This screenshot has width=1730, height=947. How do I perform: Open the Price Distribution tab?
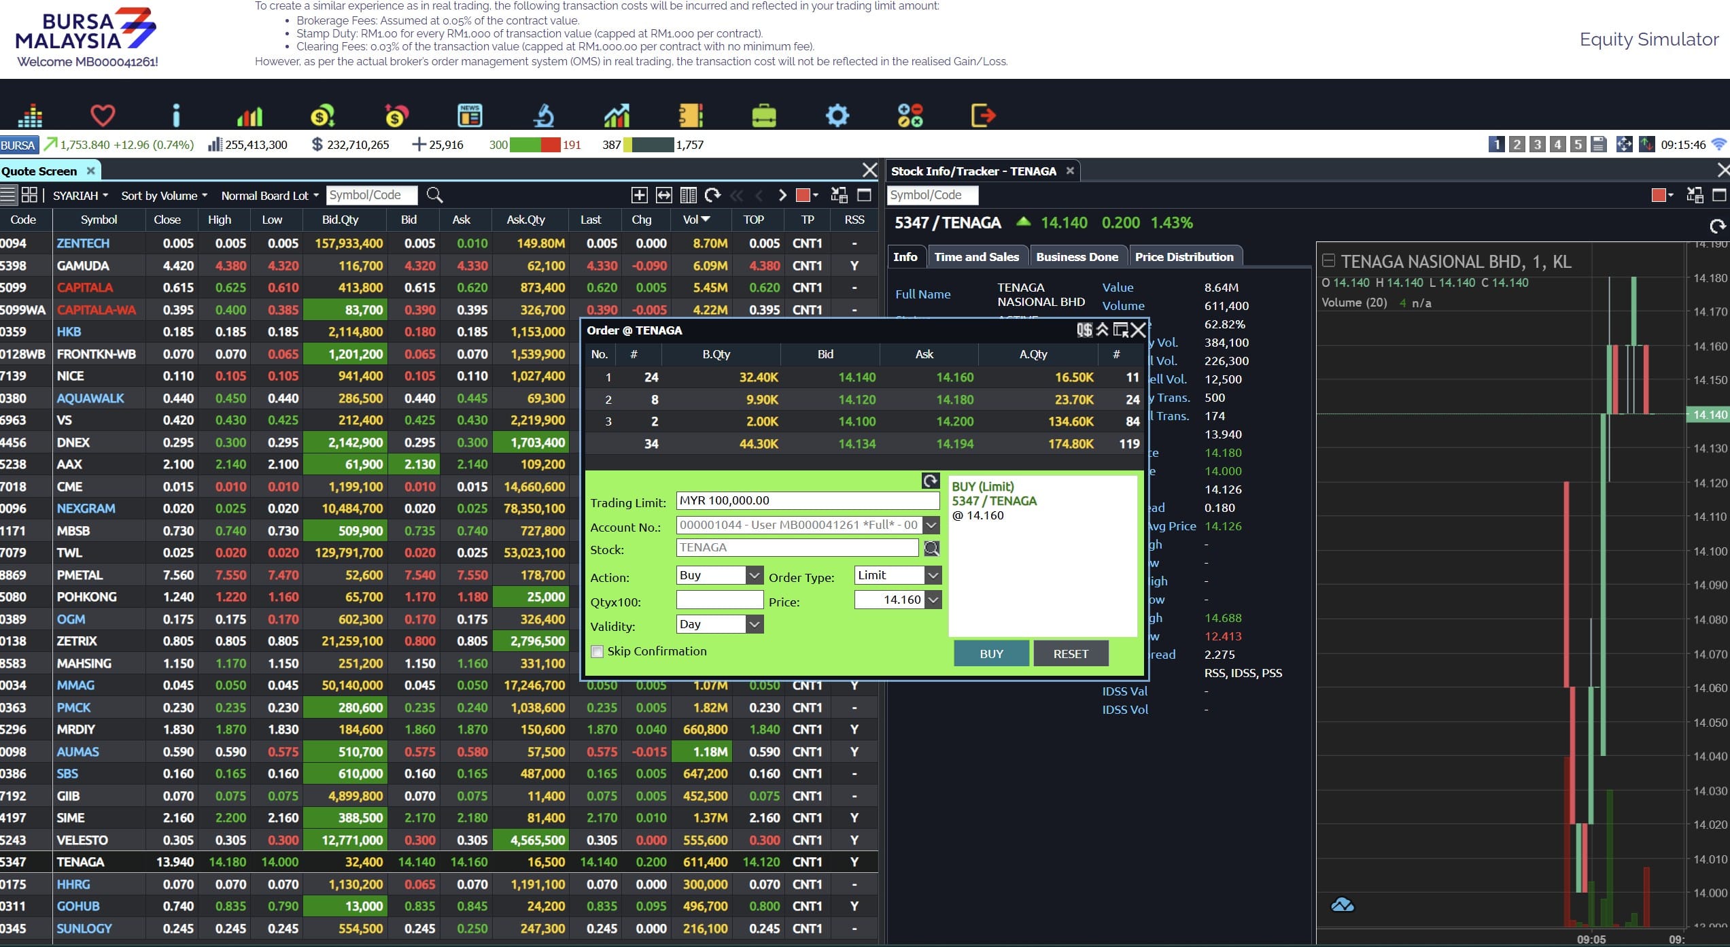point(1183,257)
